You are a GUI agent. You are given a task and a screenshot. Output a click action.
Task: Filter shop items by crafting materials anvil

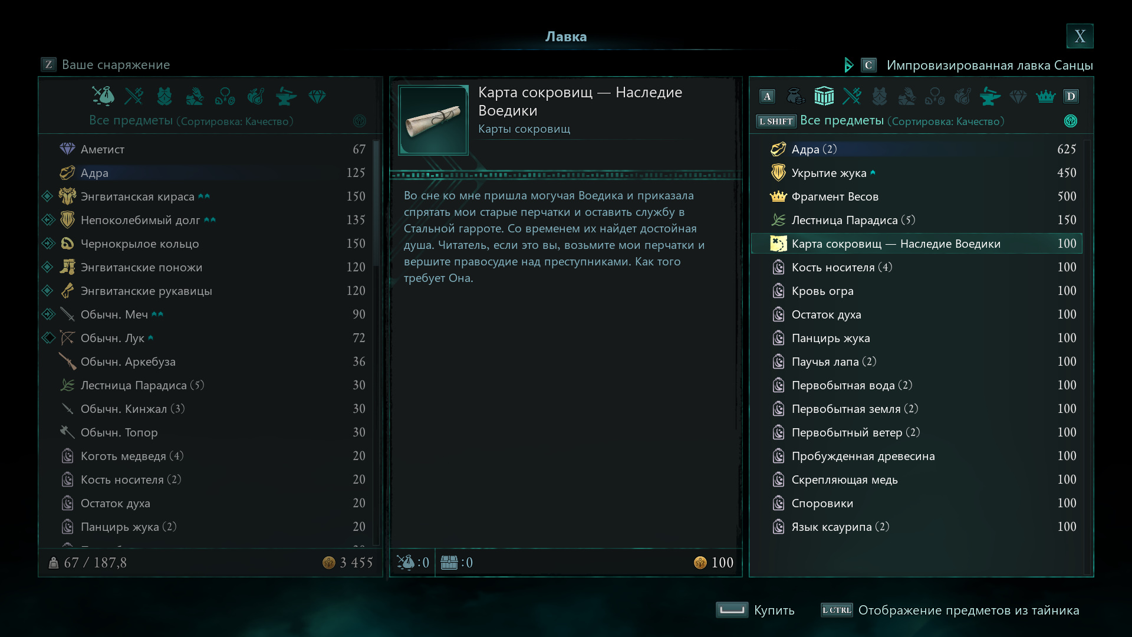pos(990,96)
